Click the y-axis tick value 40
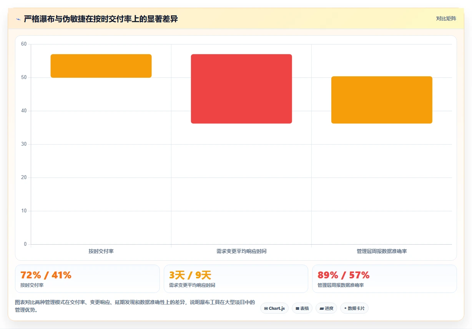This screenshot has height=329, width=472. 24,111
